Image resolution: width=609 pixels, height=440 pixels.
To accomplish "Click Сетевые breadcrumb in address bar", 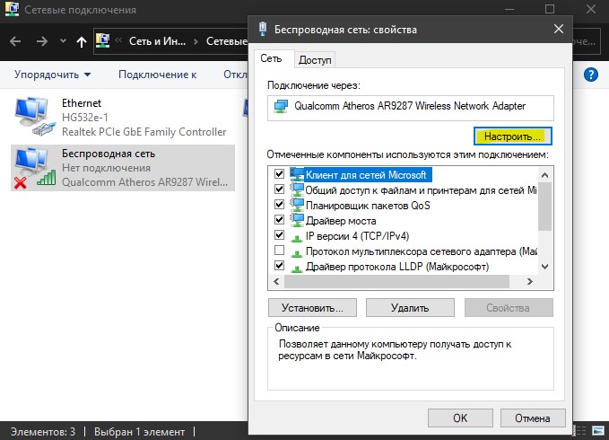I will pos(227,41).
